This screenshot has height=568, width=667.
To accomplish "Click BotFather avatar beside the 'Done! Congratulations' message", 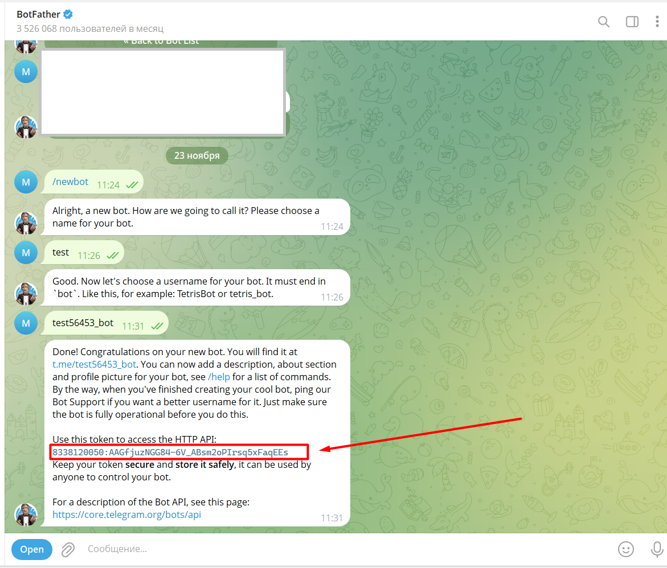I will pos(26,515).
